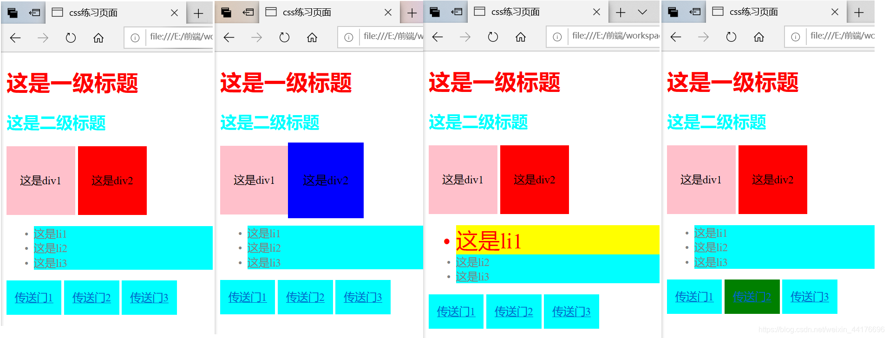The width and height of the screenshot is (889, 338).
Task: Select css练习页面 tab in the green 传送门2 window
Action: [x=776, y=12]
